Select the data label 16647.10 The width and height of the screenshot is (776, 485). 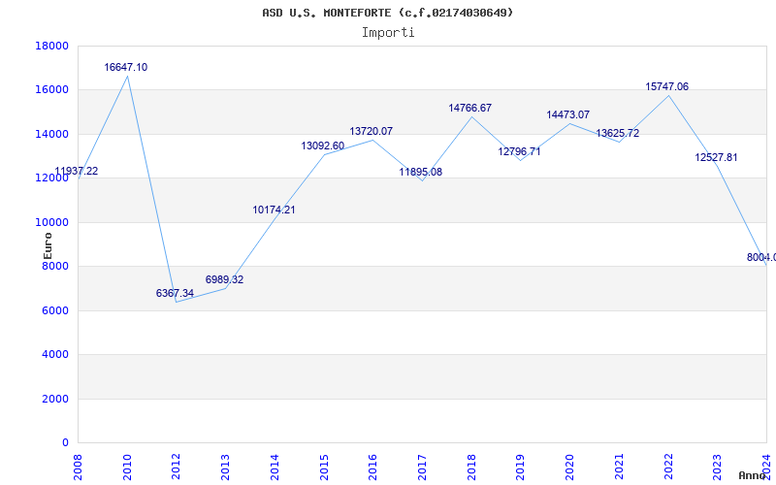(126, 67)
